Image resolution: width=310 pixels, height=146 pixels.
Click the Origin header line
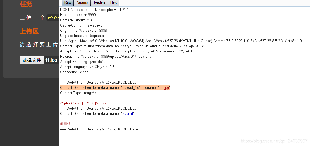[x=84, y=30]
